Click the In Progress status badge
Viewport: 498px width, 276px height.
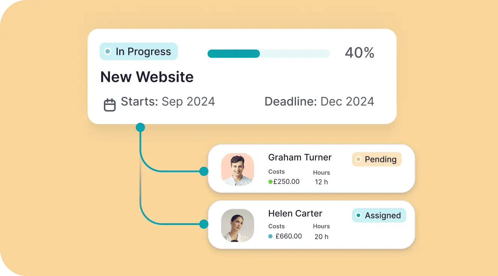coord(139,51)
